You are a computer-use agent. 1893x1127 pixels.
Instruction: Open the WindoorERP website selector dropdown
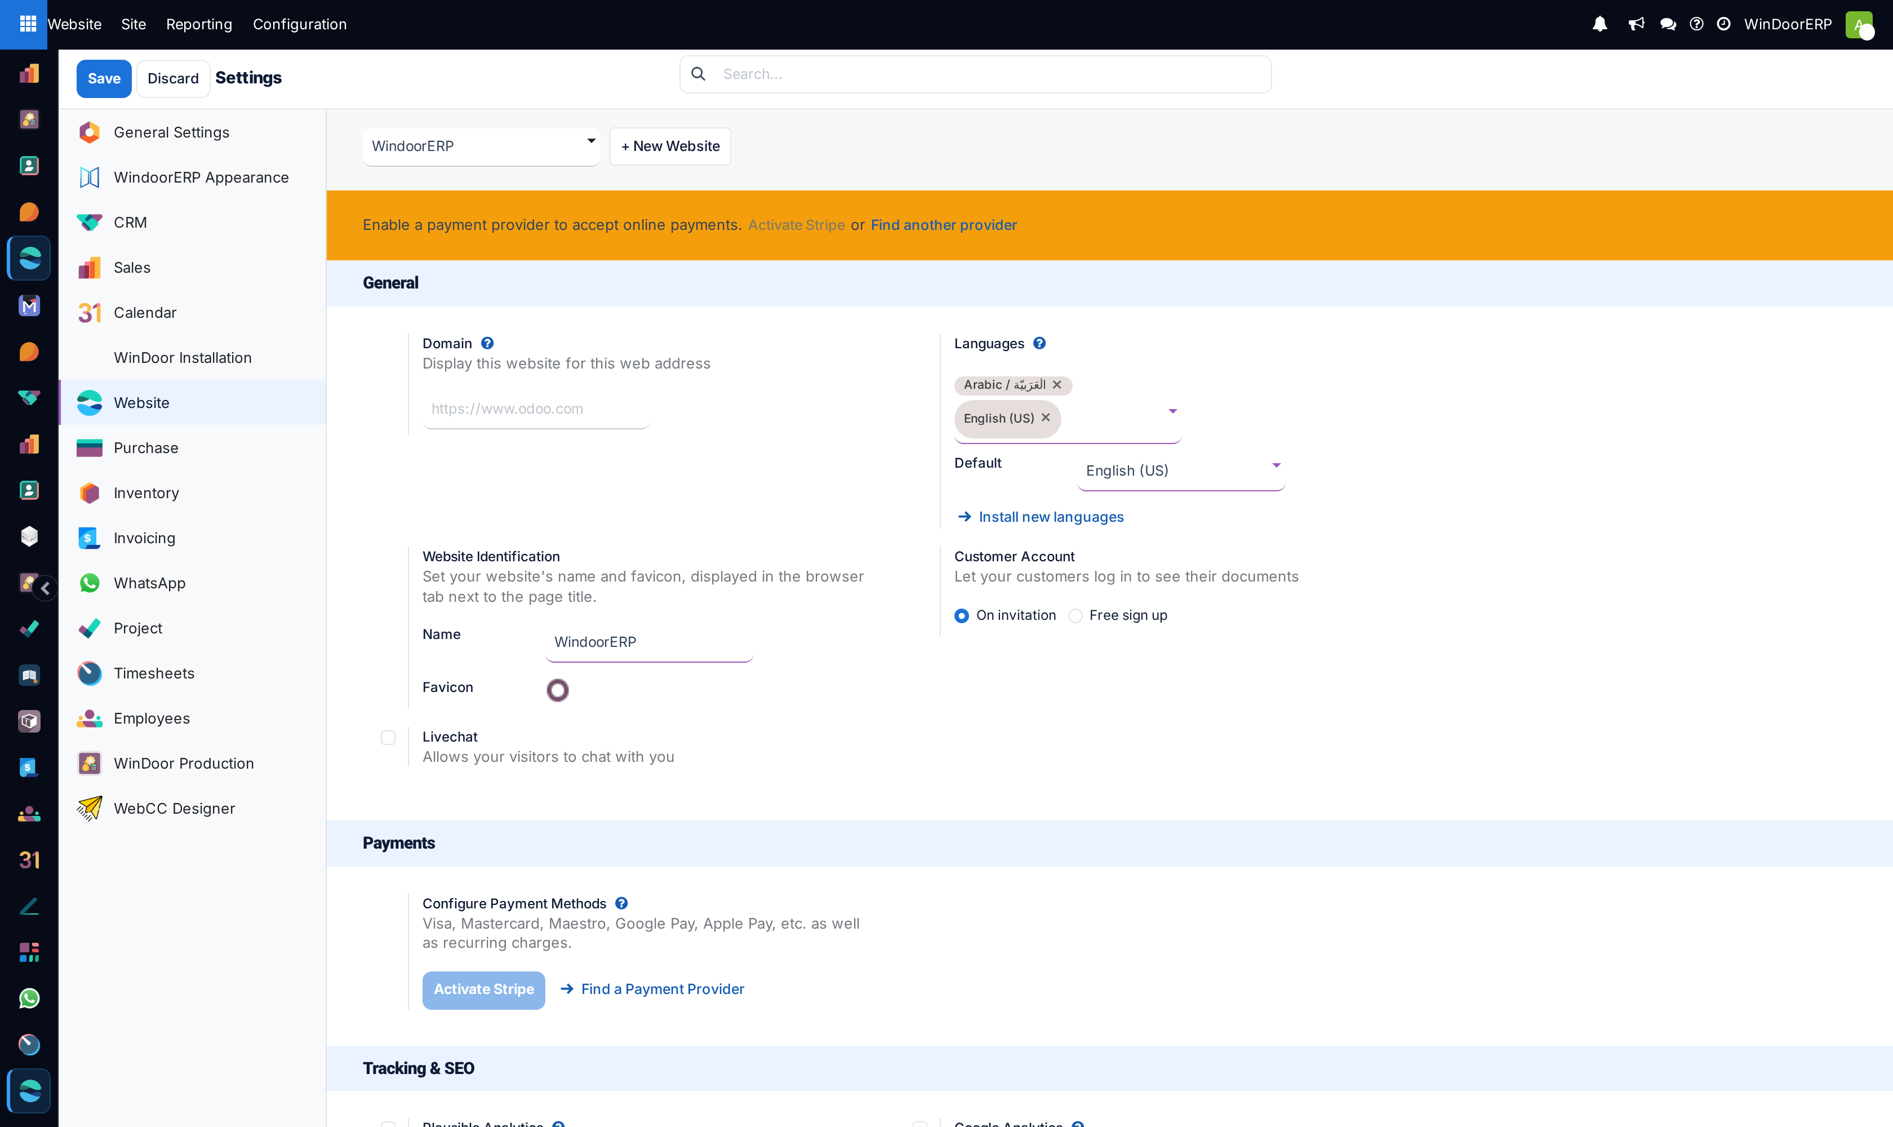481,146
